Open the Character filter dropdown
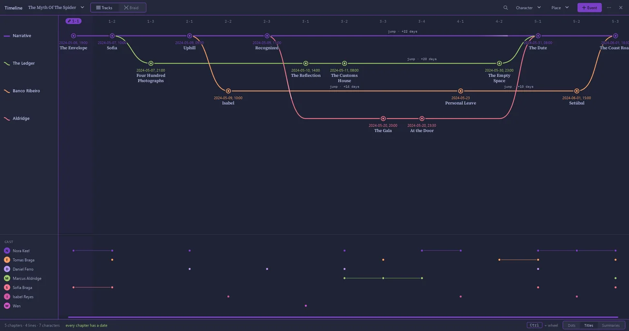 pyautogui.click(x=528, y=8)
